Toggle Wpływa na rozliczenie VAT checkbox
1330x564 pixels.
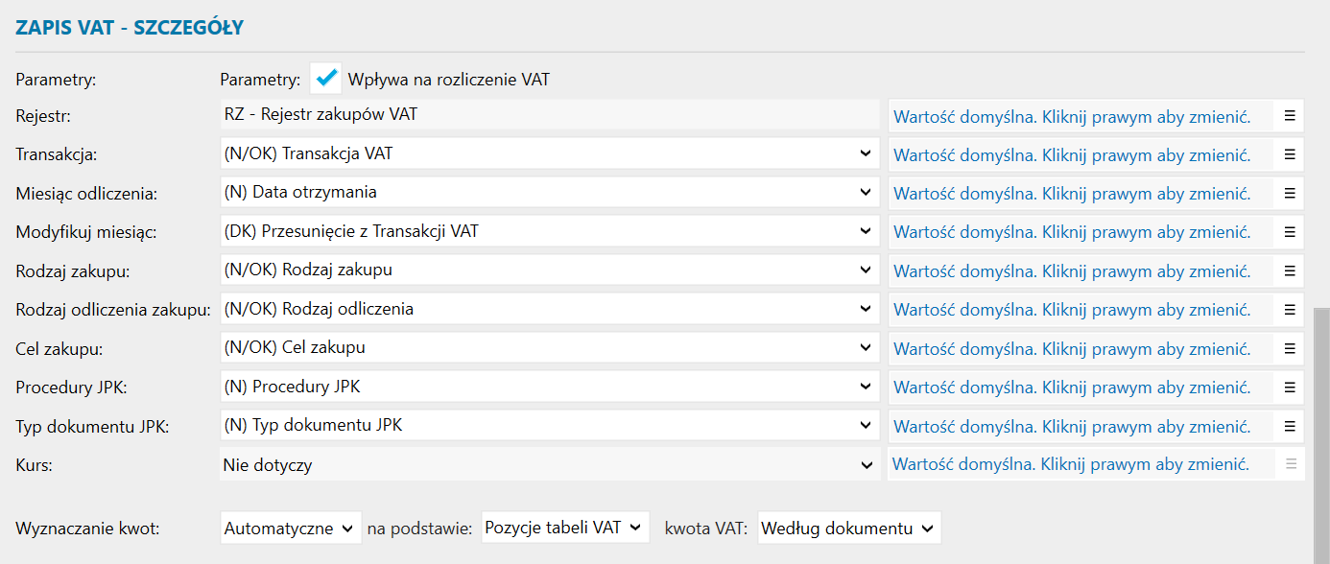pos(326,79)
